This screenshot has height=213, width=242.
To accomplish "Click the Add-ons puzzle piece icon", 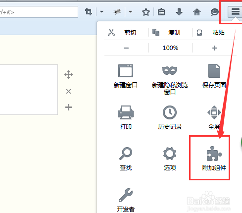I will 214,154.
